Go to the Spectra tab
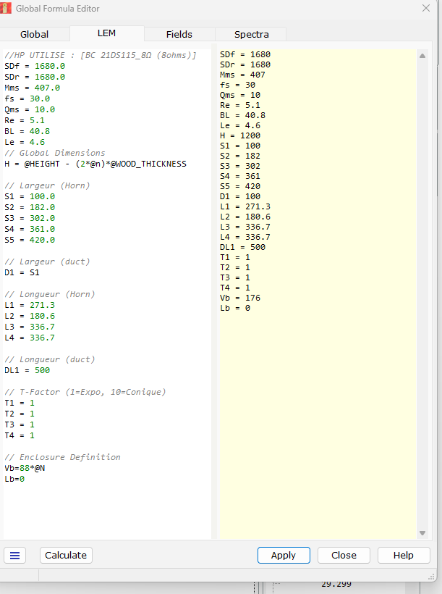Image resolution: width=442 pixels, height=594 pixels. [x=251, y=34]
